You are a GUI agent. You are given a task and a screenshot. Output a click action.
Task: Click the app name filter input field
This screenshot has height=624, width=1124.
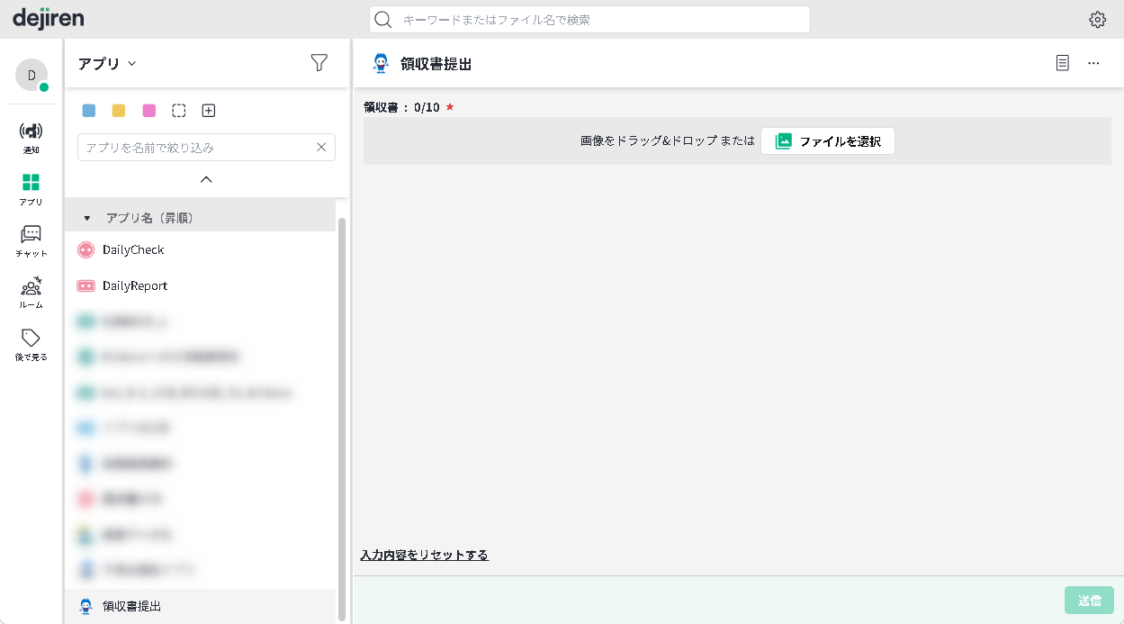point(197,147)
